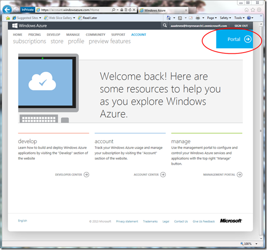Viewport: 267px width, 250px height.
Task: Switch to the preview features tab
Action: pos(110,42)
